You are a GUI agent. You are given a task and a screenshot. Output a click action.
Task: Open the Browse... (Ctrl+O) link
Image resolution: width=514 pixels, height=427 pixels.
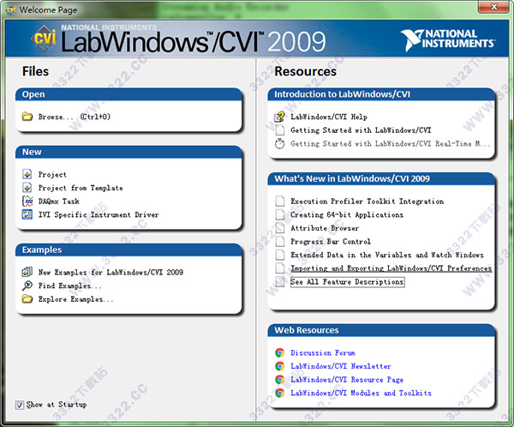[x=75, y=117]
